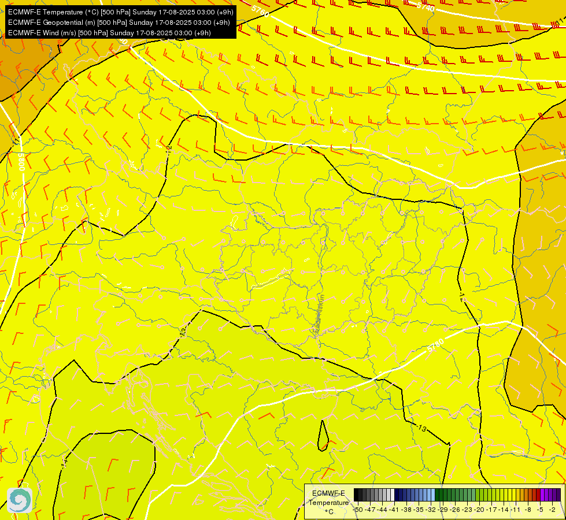Viewport: 566px width, 520px height.
Task: Click the -8 legend tick label
Action: [528, 510]
